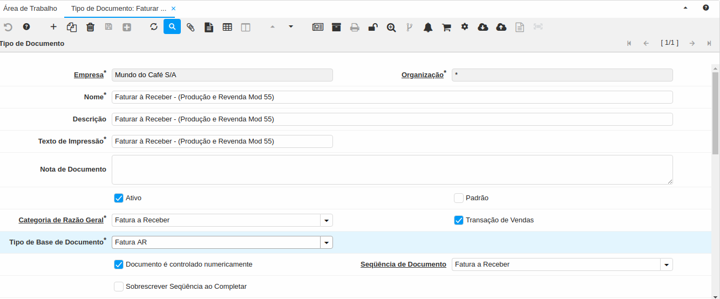Click the vertical scrollbar thumb
Image resolution: width=720 pixels, height=299 pixels.
coord(716,113)
